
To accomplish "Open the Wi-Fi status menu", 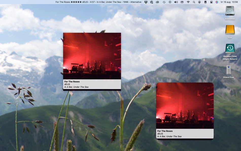I will [188, 2].
